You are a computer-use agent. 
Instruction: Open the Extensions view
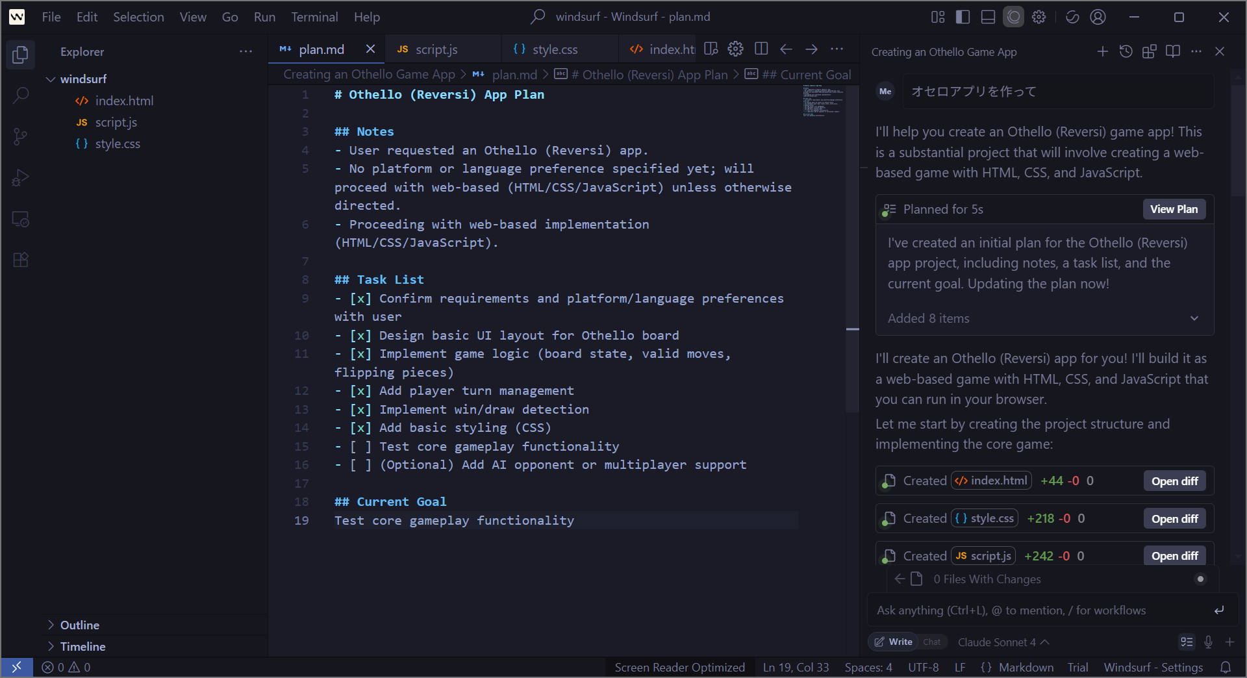[x=20, y=260]
